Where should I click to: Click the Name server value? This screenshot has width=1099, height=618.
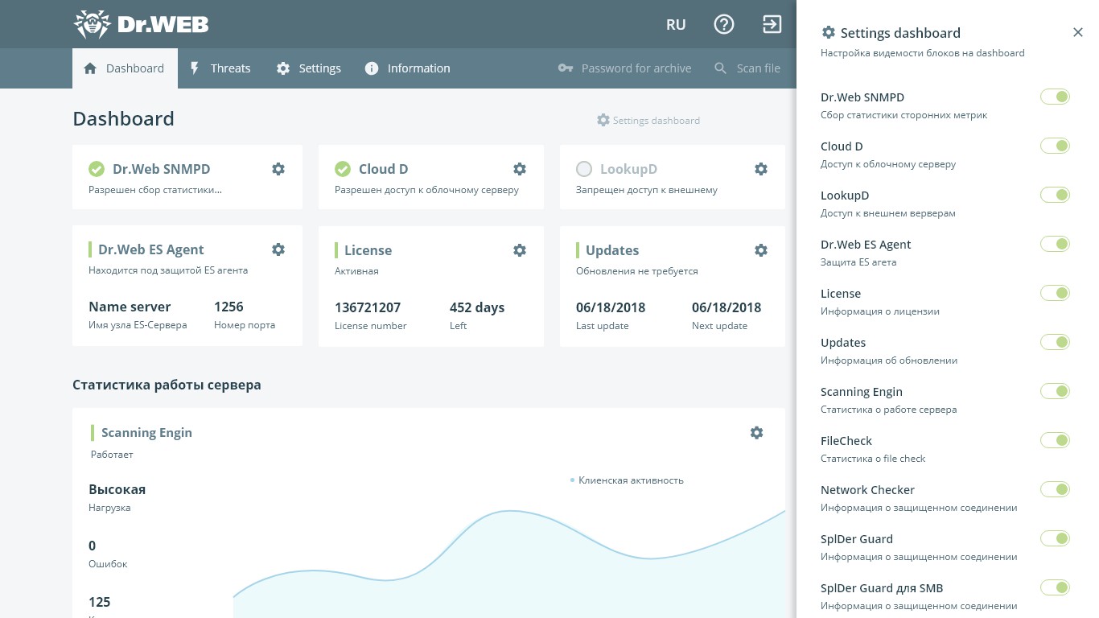(130, 307)
